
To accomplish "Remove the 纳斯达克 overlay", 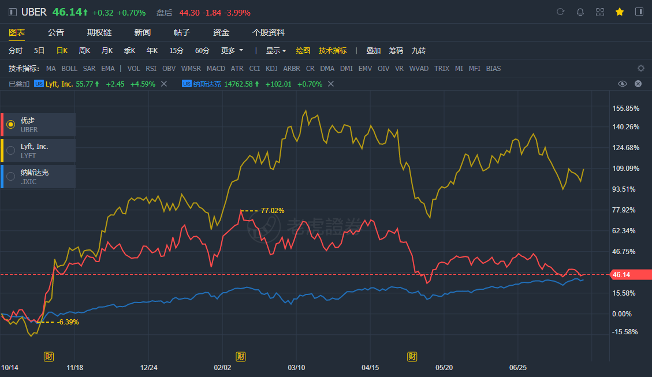I will (x=330, y=84).
